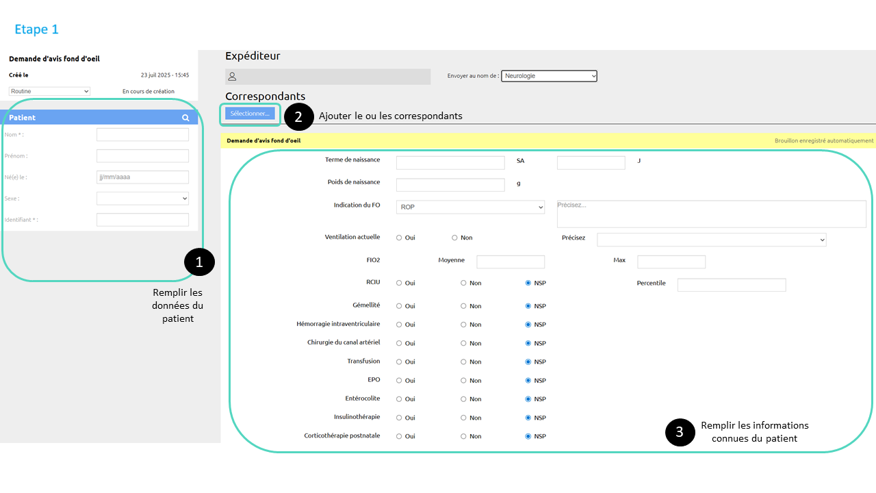Click the sender user profile icon
Screen dimensions: 876x493
coord(232,76)
